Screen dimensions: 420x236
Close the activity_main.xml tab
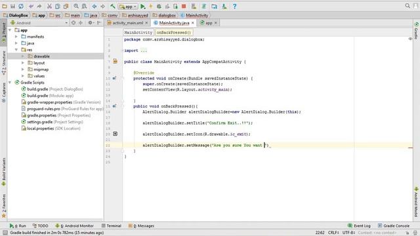tap(146, 23)
